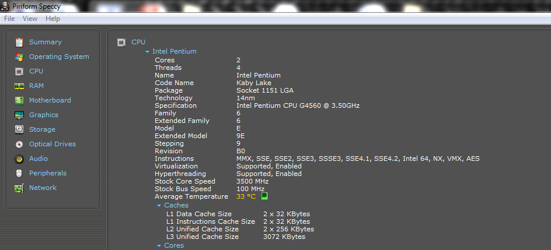The image size is (551, 250).
Task: Click the Peripherals mouse icon
Action: click(x=19, y=174)
